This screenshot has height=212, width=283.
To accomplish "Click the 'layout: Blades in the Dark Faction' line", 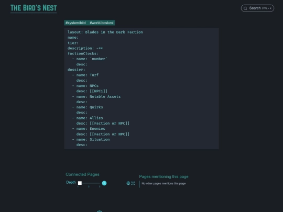I will point(105,32).
